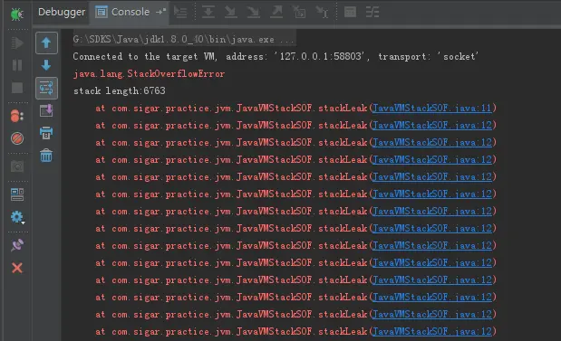Click the Clear All trash icon

click(46, 156)
